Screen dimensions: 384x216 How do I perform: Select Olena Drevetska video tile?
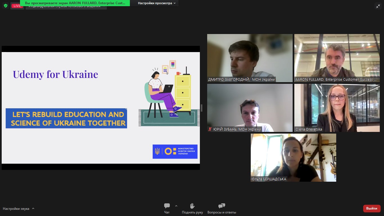point(337,108)
